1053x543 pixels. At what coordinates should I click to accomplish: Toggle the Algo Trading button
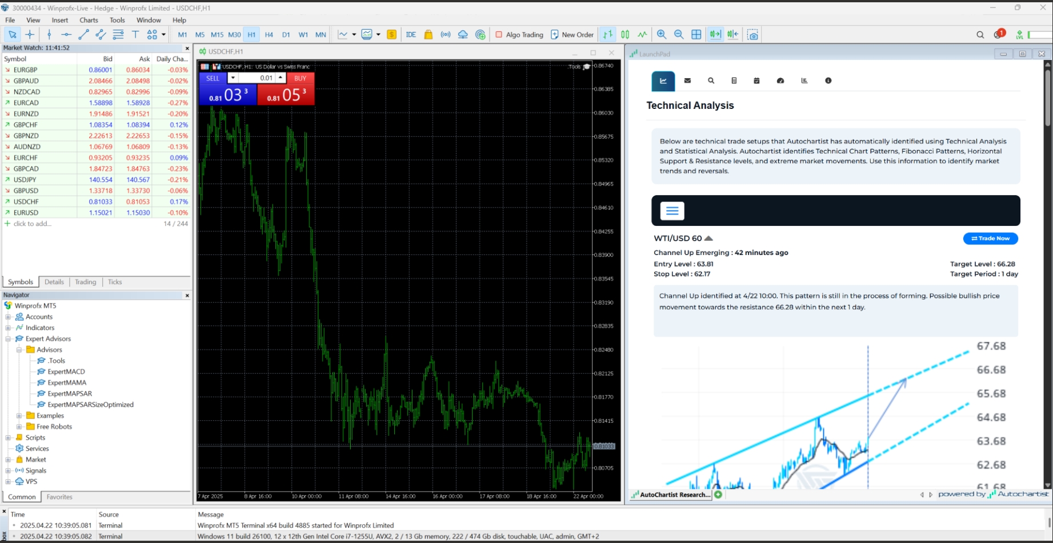[x=519, y=35]
